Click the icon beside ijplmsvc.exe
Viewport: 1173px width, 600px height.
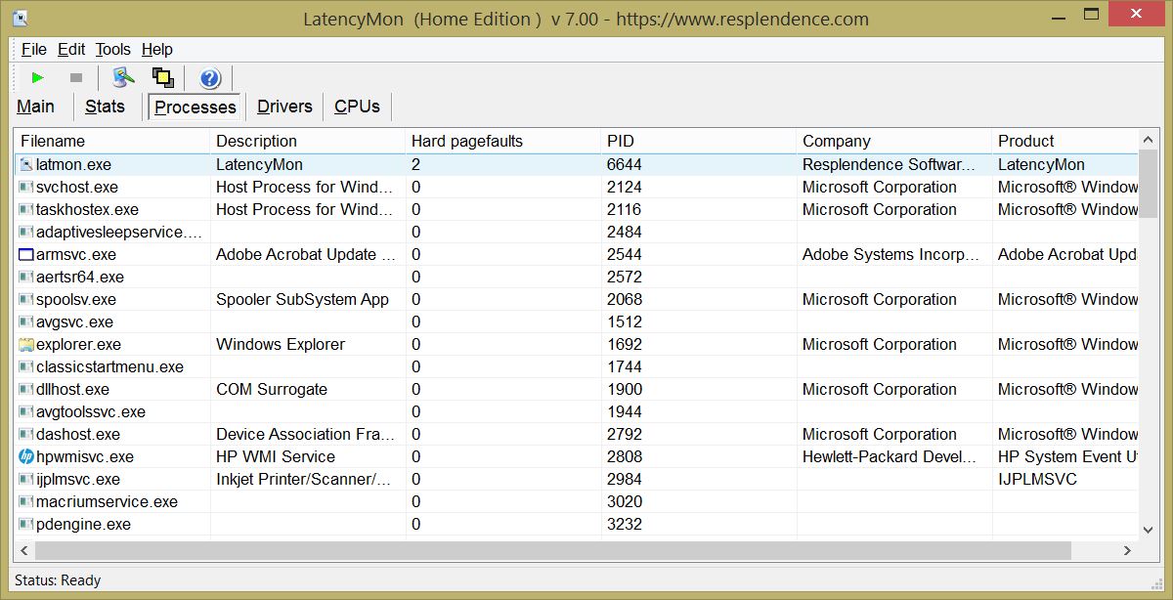click(26, 480)
